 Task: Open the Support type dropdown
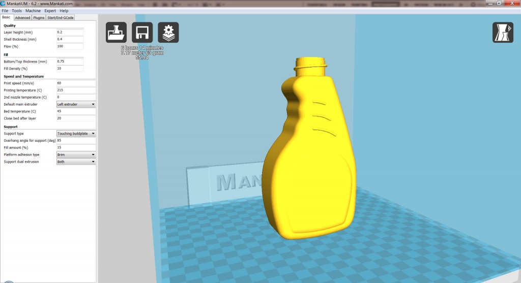pyautogui.click(x=76, y=133)
